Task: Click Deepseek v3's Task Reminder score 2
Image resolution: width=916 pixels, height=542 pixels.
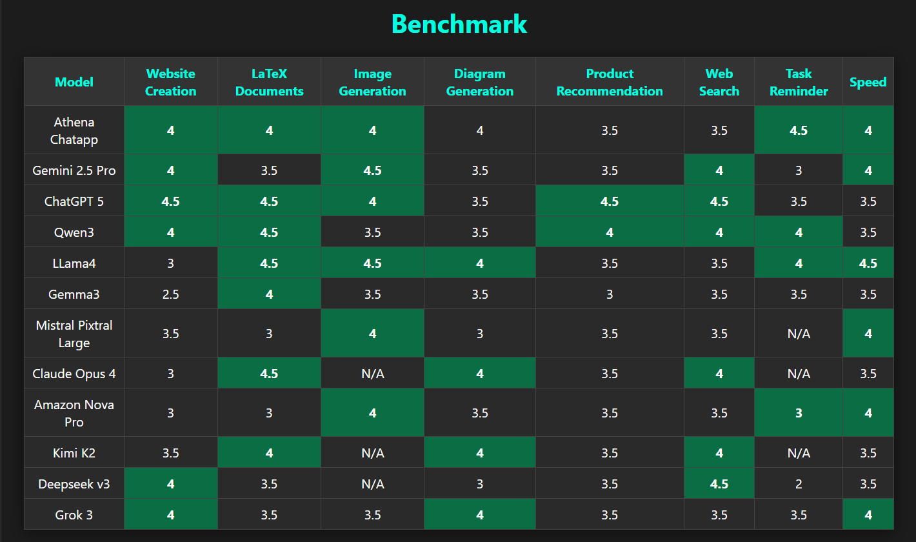Action: click(x=799, y=484)
